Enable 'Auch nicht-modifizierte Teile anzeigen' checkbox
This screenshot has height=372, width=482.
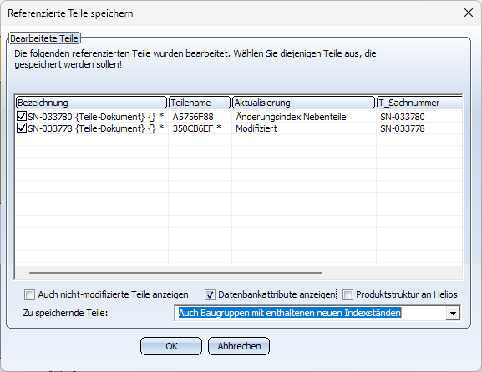(x=29, y=295)
